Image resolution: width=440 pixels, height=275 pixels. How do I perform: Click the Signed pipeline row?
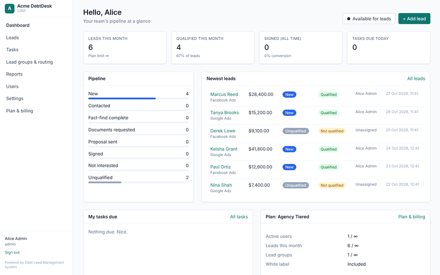pyautogui.click(x=138, y=155)
